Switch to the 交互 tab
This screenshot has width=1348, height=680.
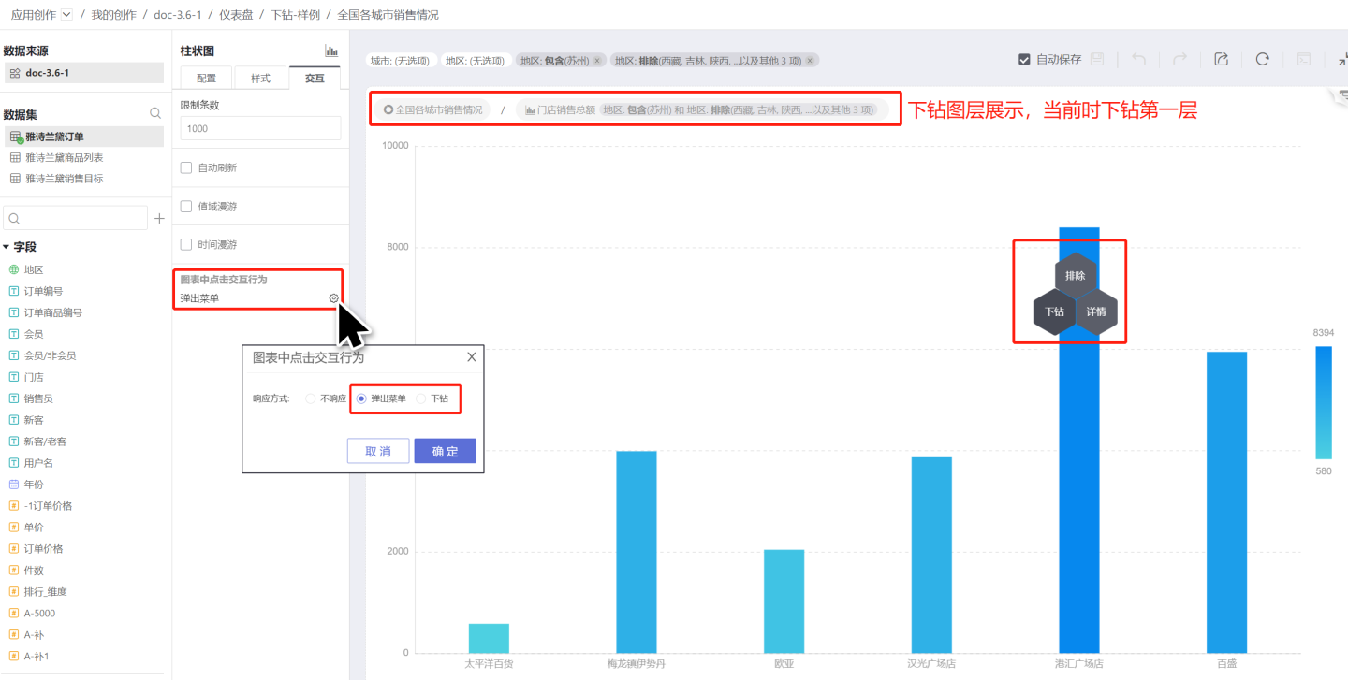point(315,79)
